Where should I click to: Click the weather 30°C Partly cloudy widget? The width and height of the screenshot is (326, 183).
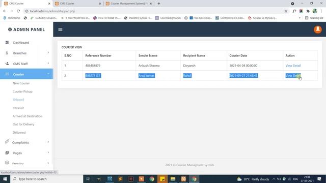click(x=253, y=179)
